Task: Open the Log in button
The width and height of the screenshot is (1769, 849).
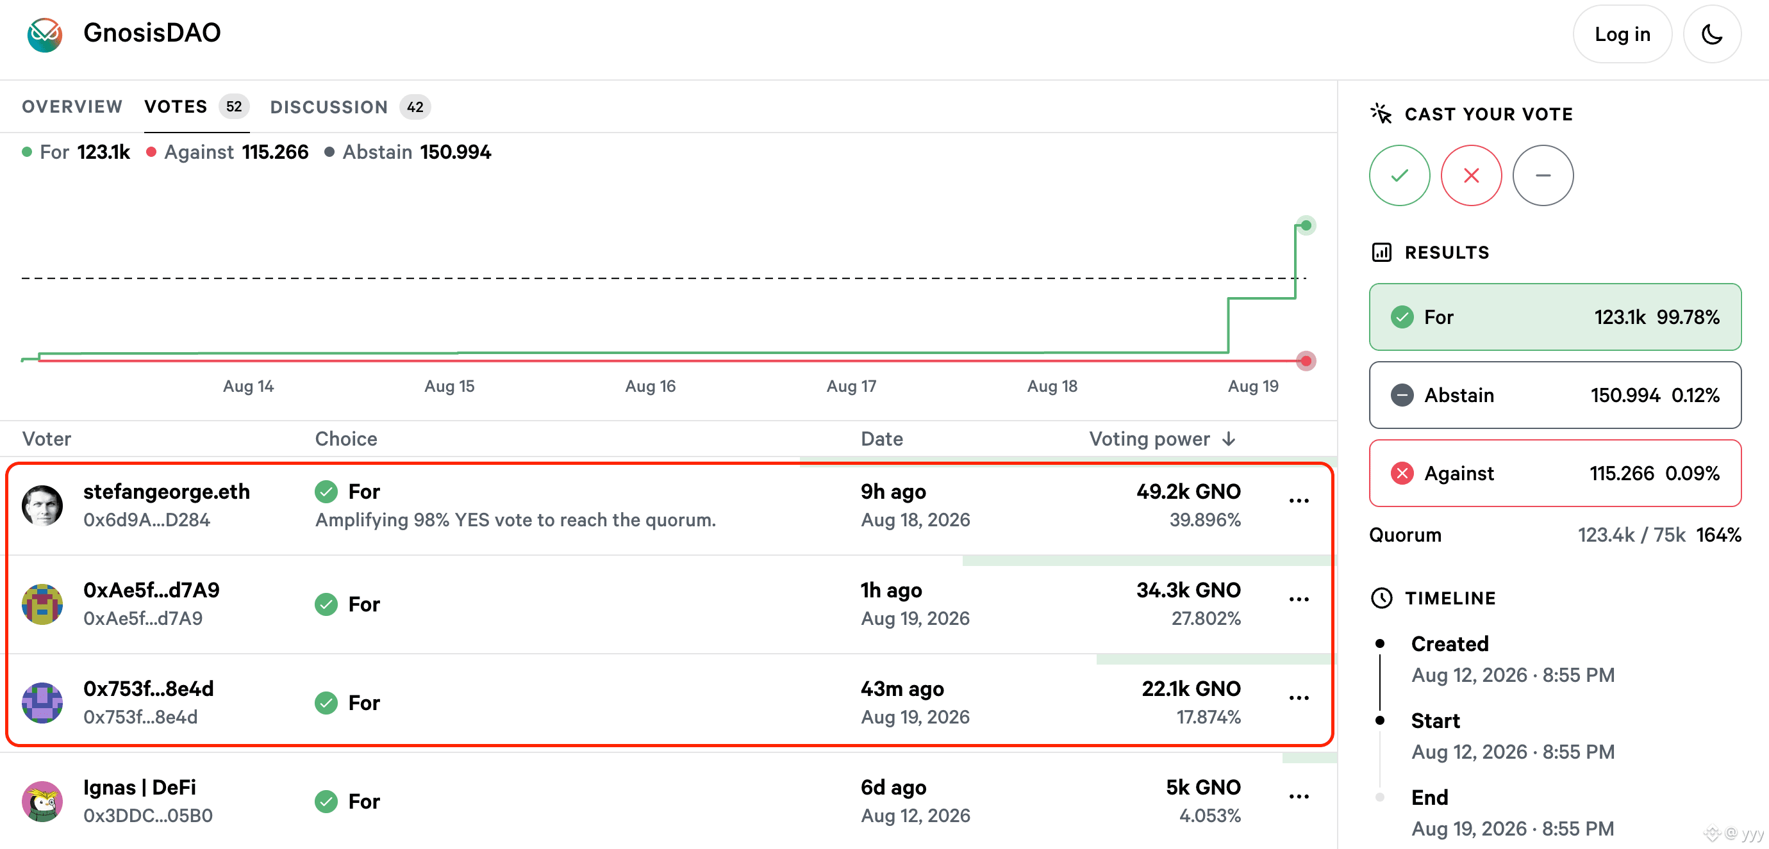Action: tap(1622, 35)
